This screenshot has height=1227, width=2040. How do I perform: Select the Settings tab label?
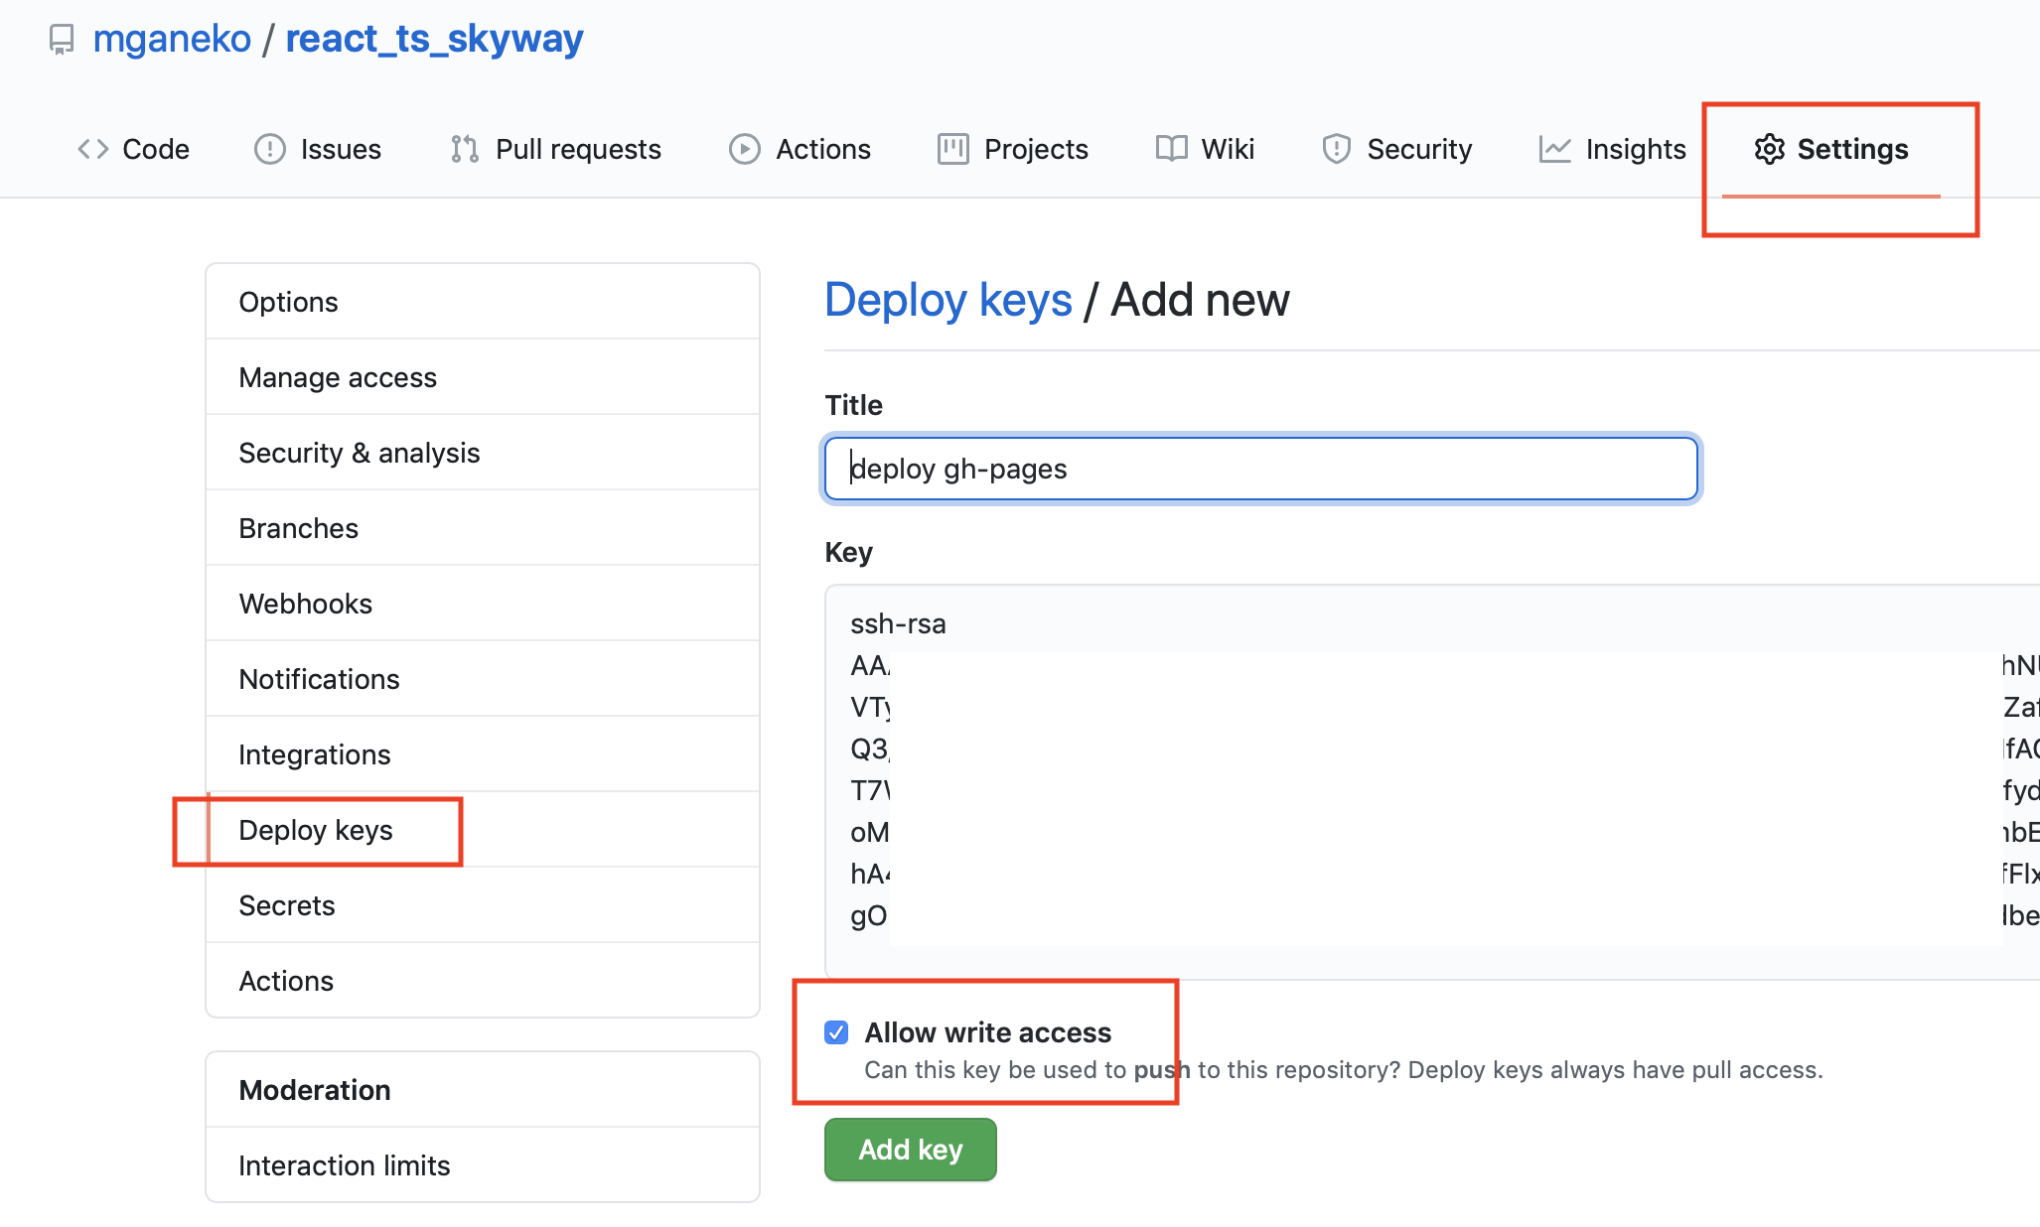click(1853, 149)
